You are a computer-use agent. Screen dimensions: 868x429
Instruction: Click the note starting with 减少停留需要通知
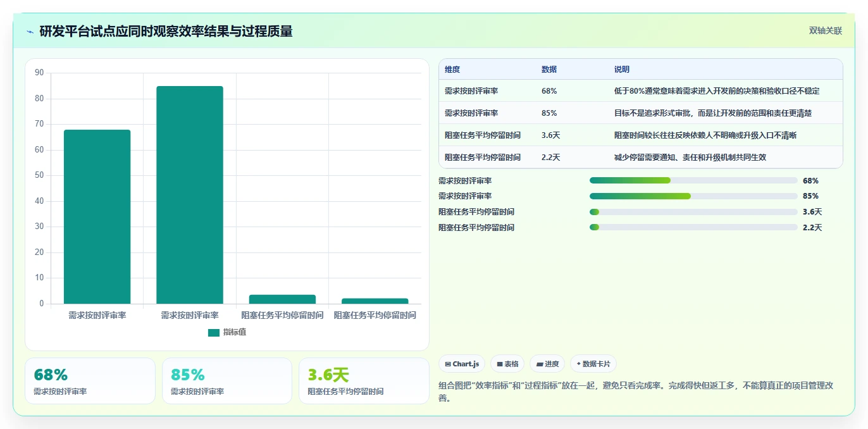pyautogui.click(x=690, y=158)
